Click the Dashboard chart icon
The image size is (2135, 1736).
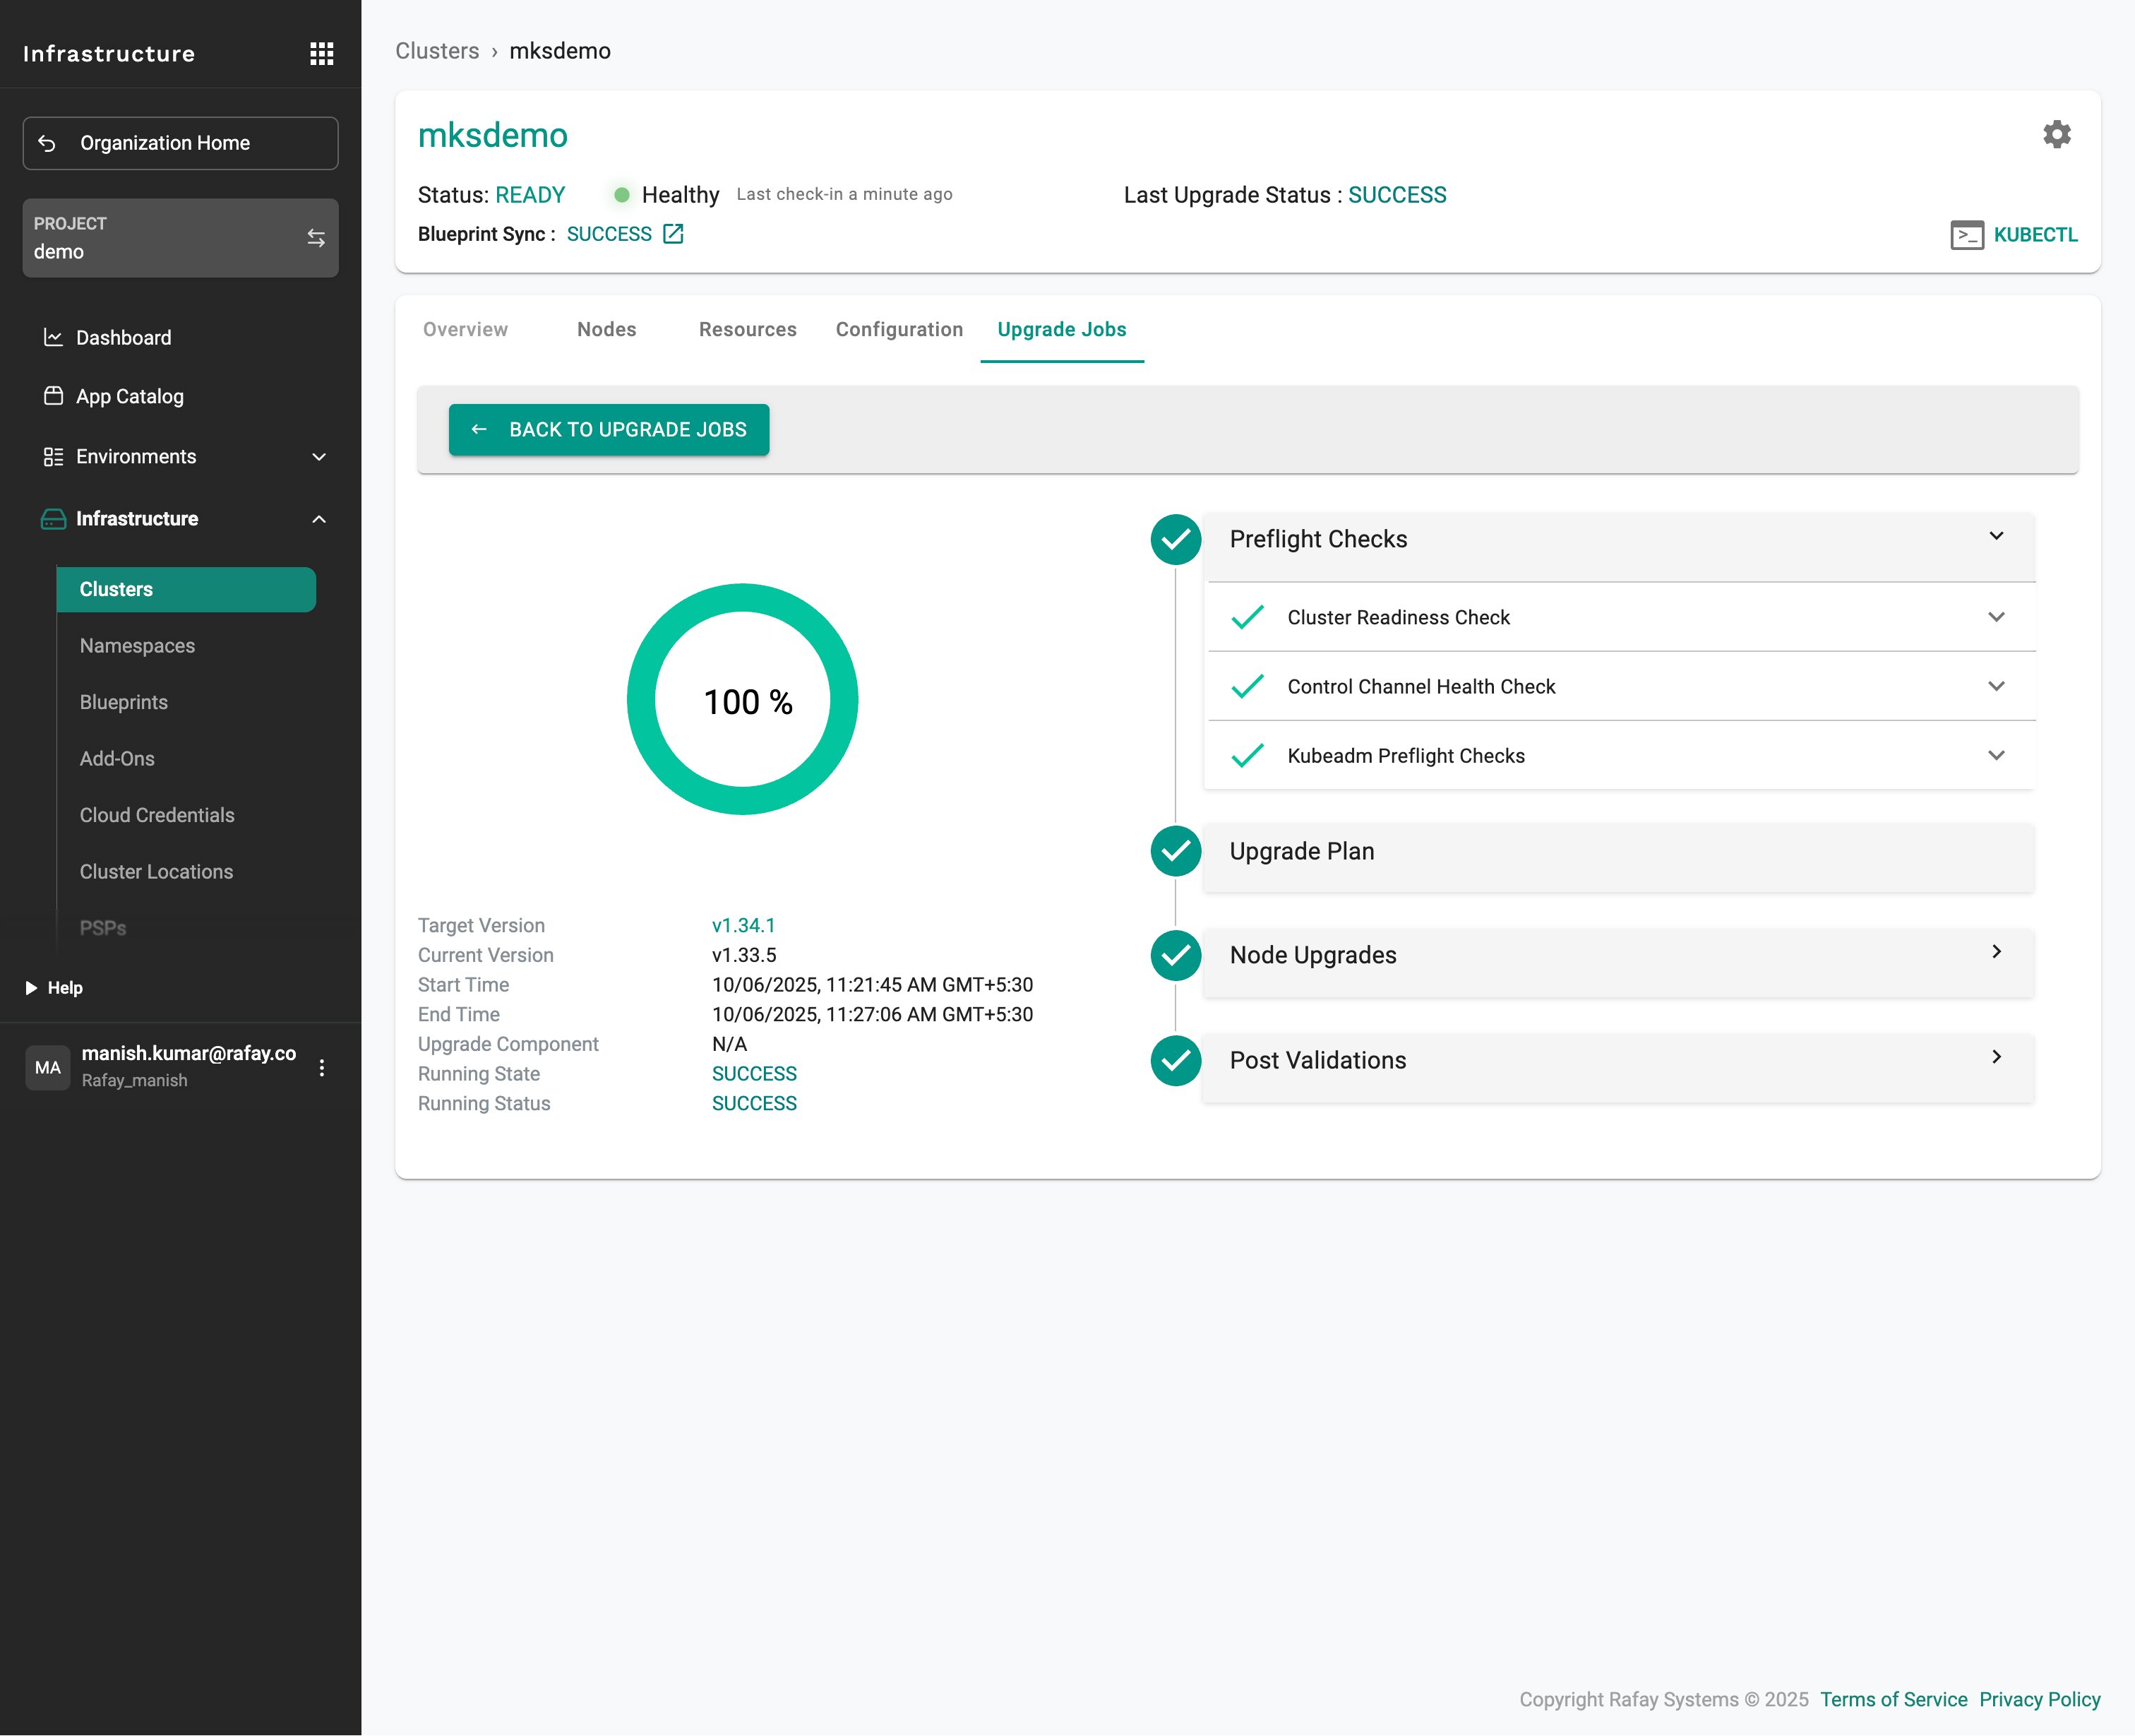(x=53, y=338)
